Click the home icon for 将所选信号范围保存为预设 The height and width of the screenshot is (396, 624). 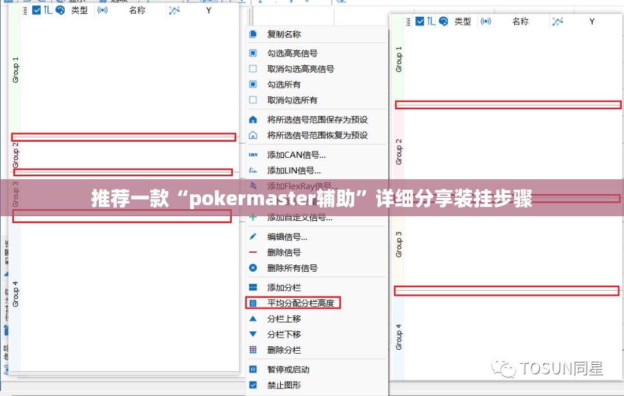click(x=252, y=120)
